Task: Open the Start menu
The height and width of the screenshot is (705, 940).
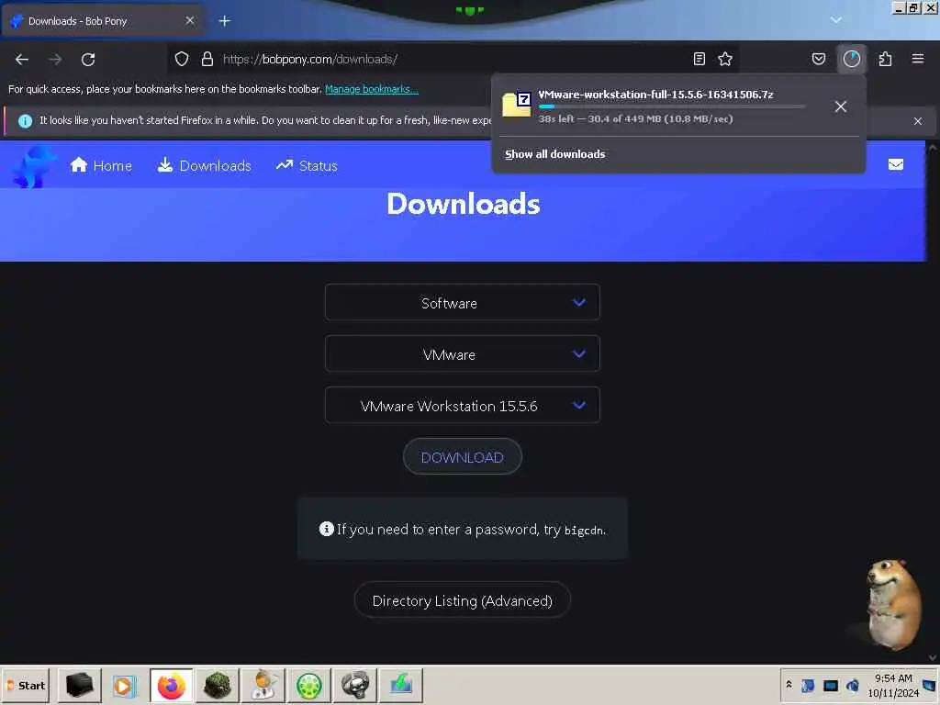Action: coord(26,685)
